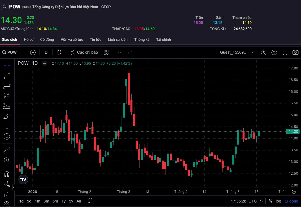The height and width of the screenshot is (207, 301).
Task: Set range to 5d
Action: point(29,201)
